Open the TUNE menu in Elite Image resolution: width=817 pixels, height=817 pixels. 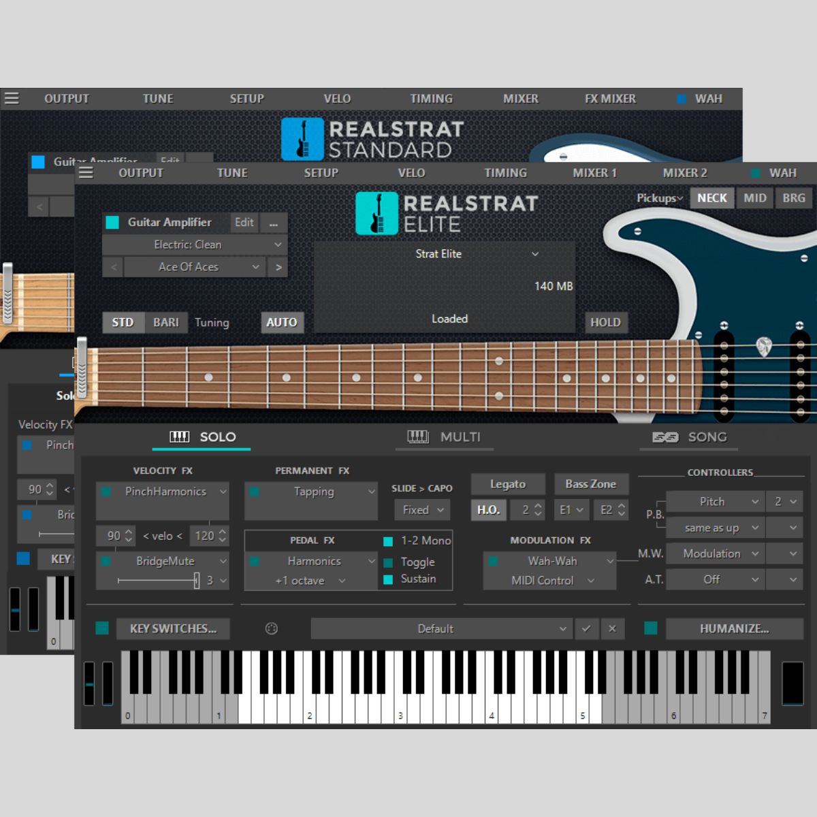pos(232,173)
